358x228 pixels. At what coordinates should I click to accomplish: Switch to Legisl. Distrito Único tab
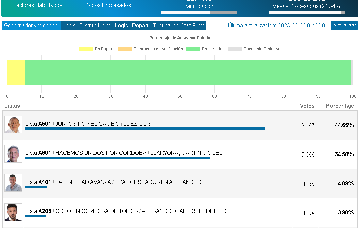click(x=87, y=26)
